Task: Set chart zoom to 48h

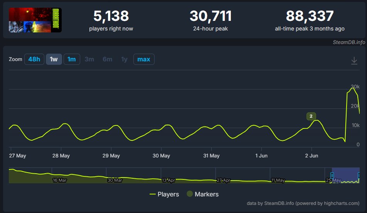Action: click(x=34, y=59)
